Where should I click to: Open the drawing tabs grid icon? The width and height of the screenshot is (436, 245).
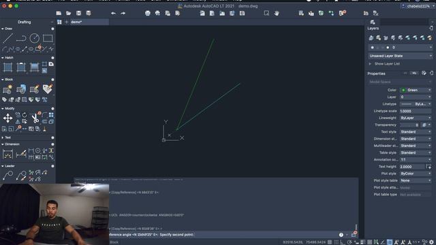click(x=59, y=22)
